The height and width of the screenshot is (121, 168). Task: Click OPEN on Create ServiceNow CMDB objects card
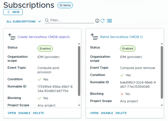(x=12, y=113)
